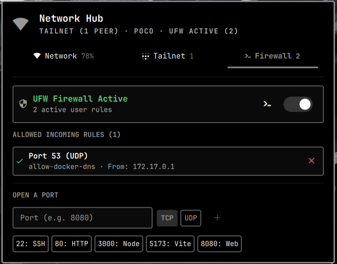
Task: Add the port with the plus icon
Action: (x=217, y=218)
